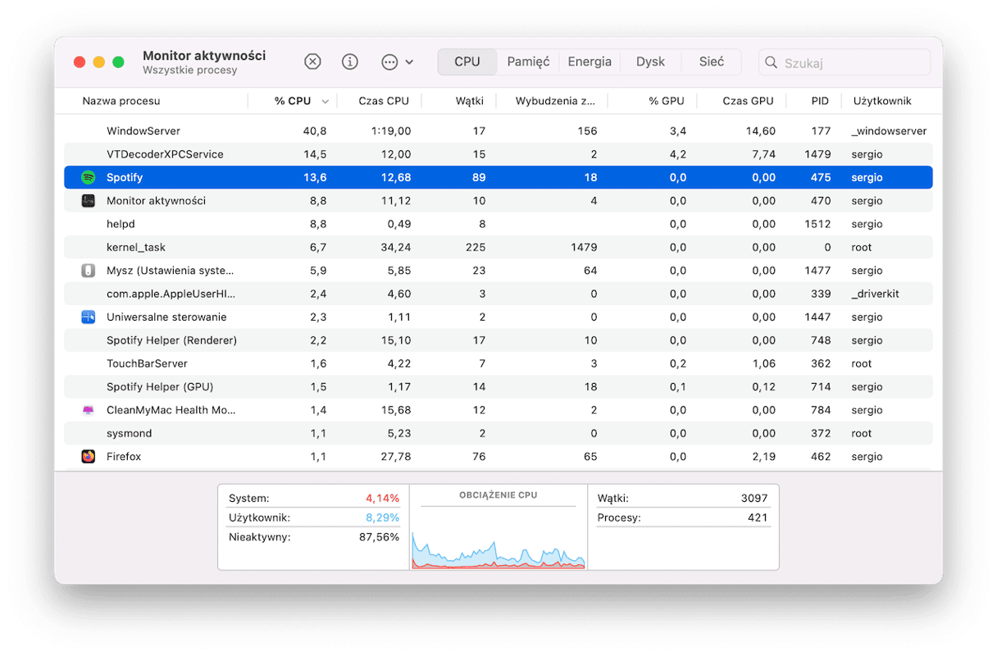Switch to the CPU tab
The height and width of the screenshot is (656, 997).
pos(467,61)
